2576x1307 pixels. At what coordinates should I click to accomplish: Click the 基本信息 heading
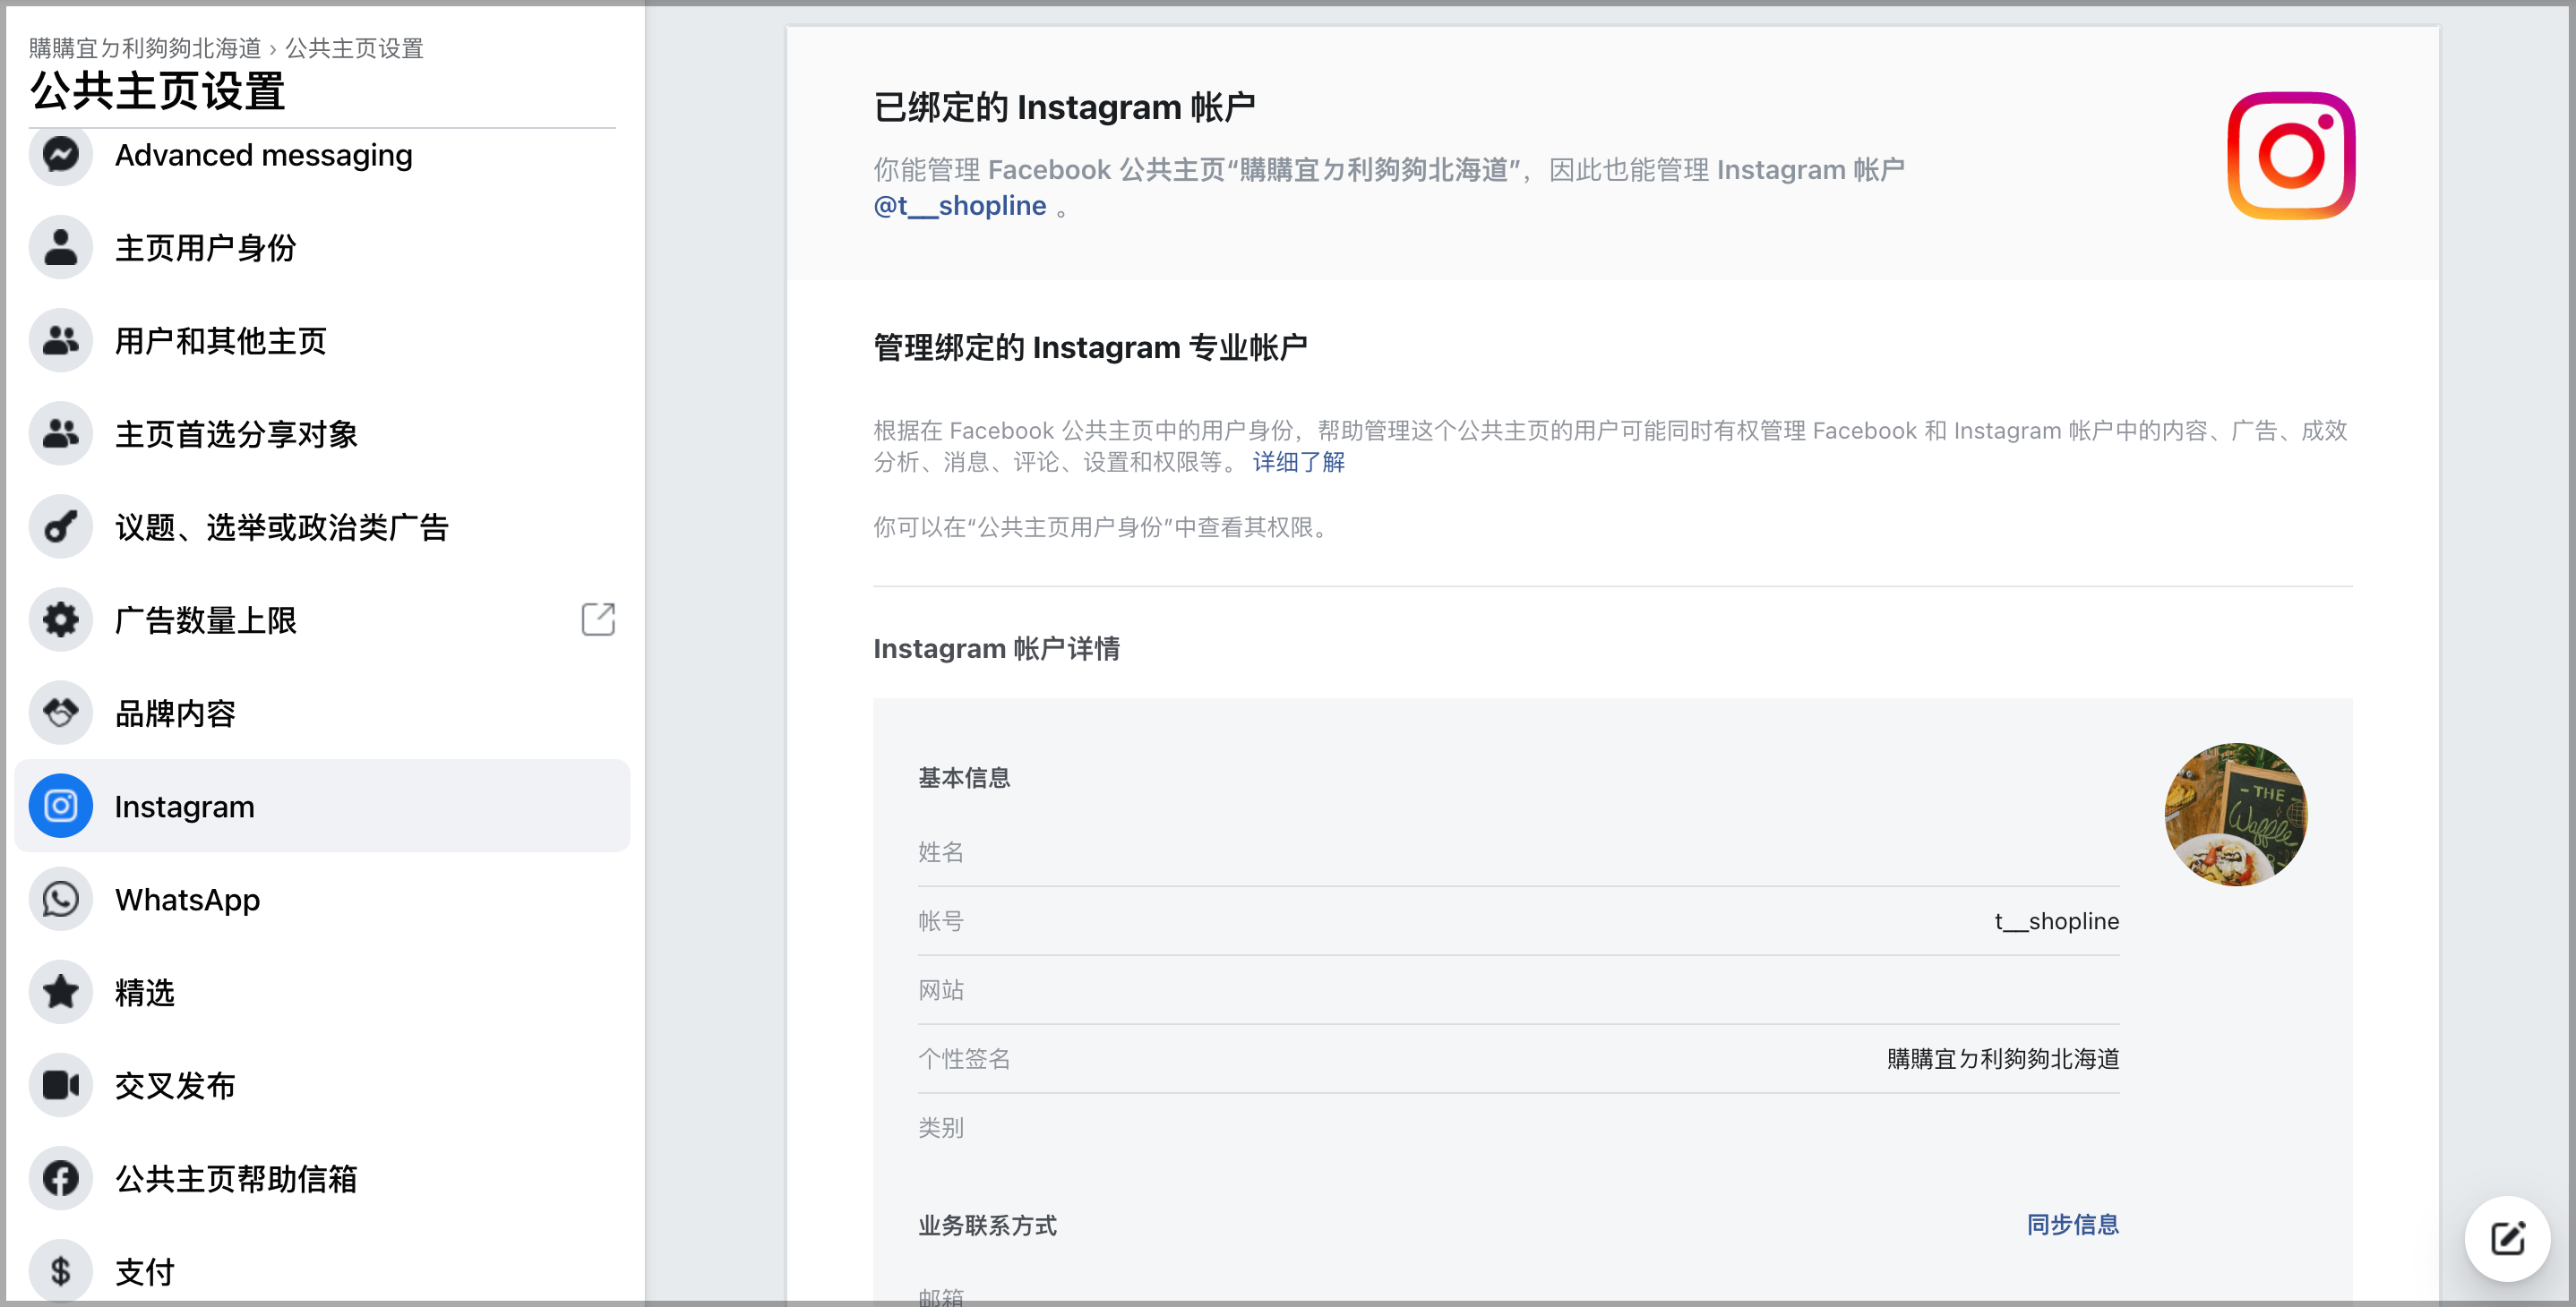pyautogui.click(x=964, y=777)
